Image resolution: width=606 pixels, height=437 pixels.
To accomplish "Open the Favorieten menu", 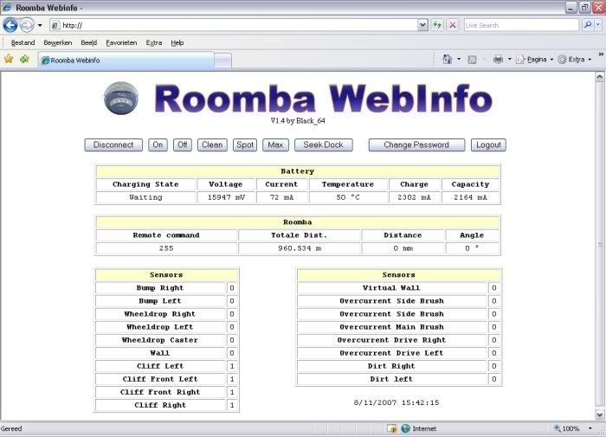I will pos(121,43).
